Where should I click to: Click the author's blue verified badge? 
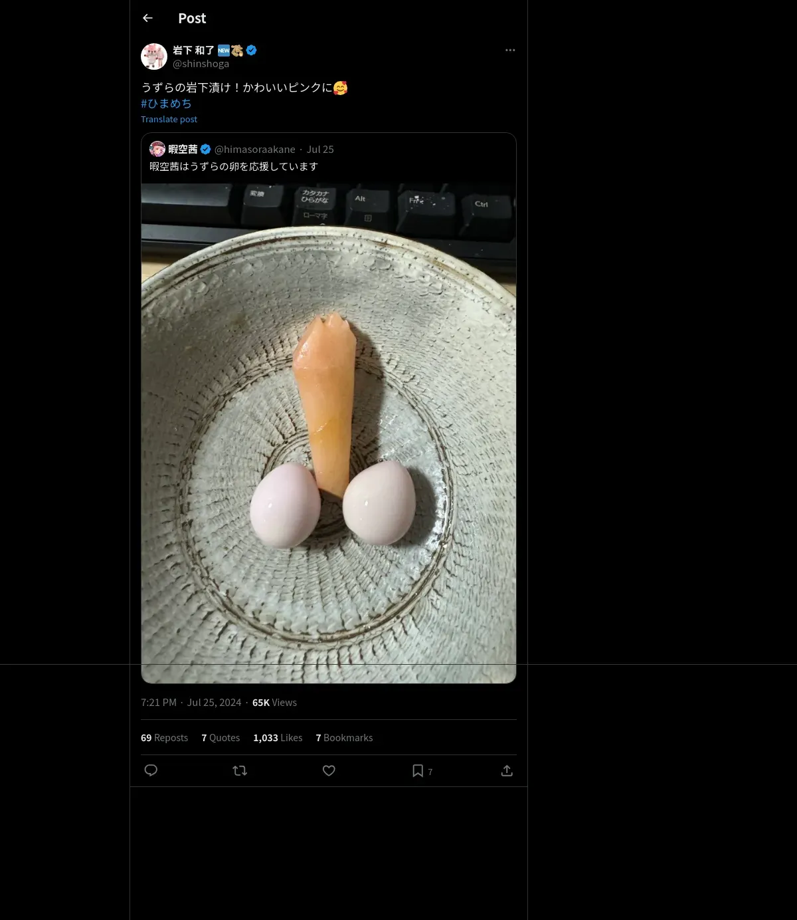point(252,50)
